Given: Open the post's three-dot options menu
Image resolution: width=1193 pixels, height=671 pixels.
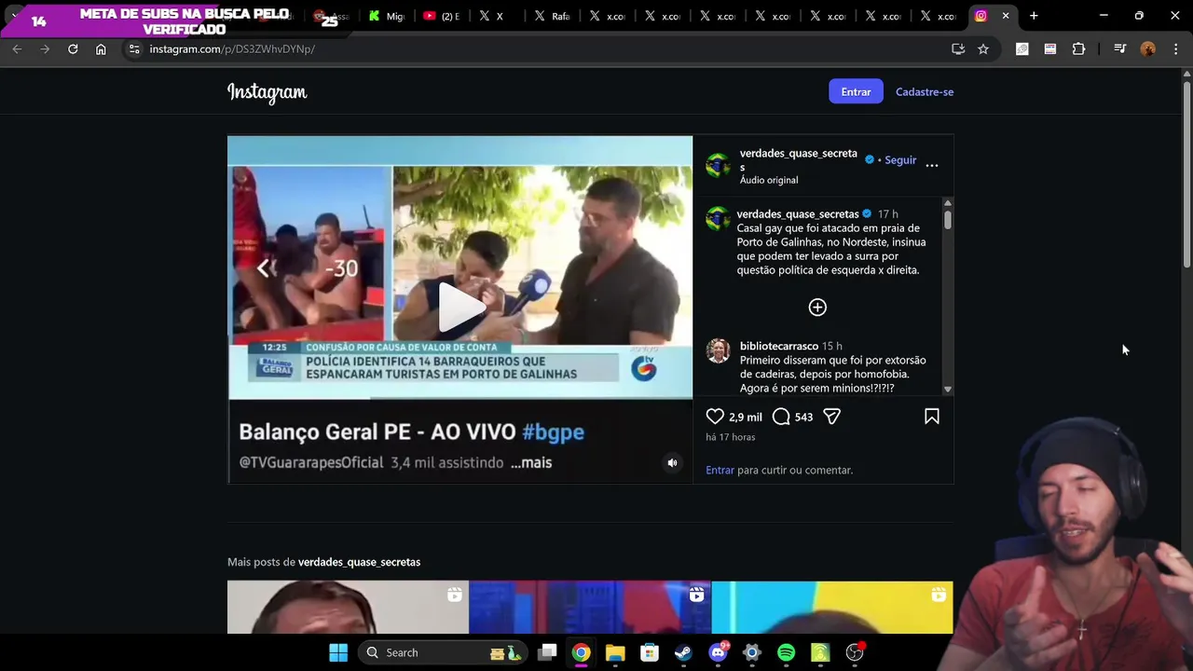Looking at the screenshot, I should point(932,165).
